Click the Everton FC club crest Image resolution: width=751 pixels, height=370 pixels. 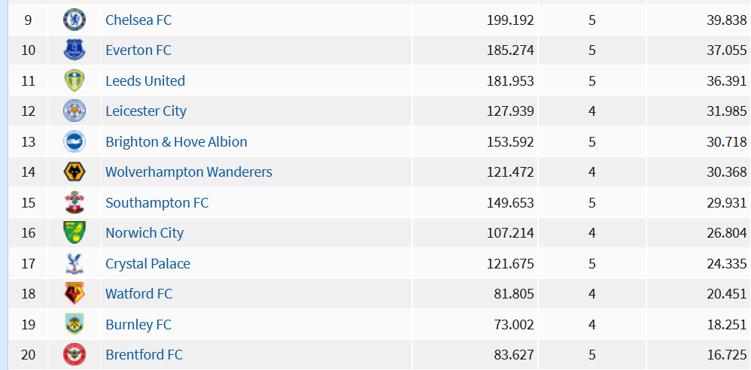[74, 50]
